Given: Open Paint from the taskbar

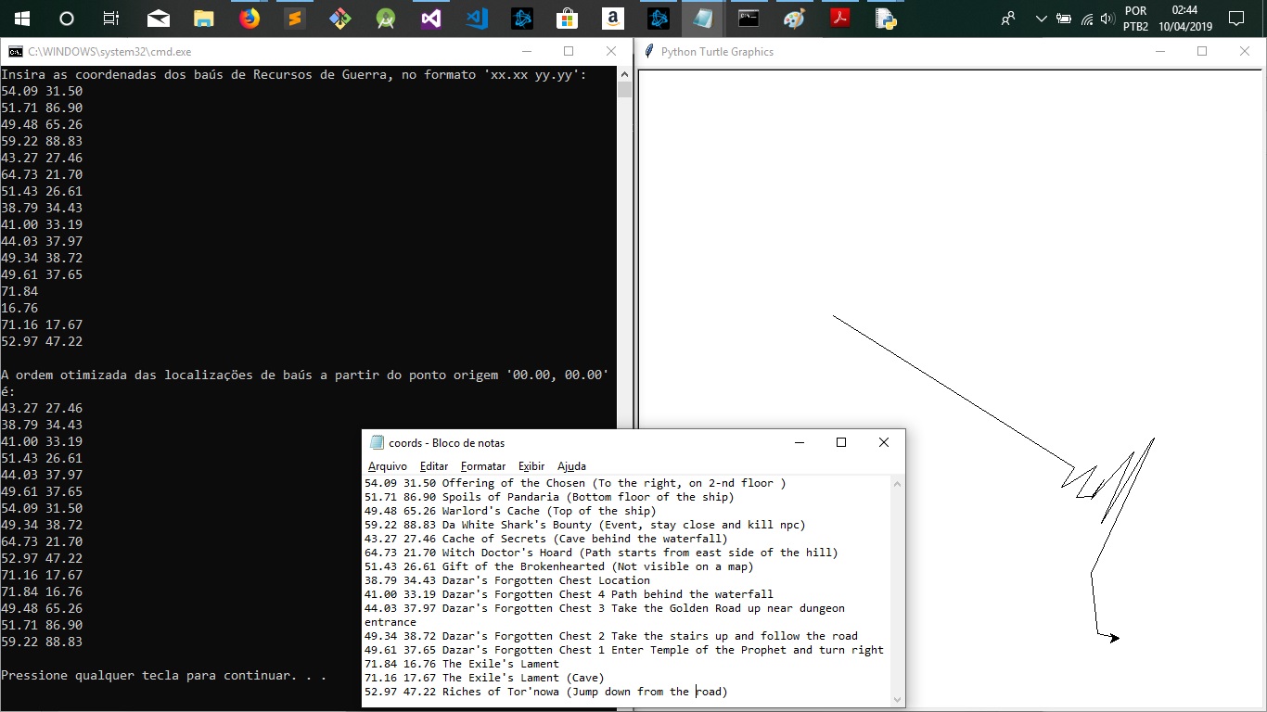Looking at the screenshot, I should coord(794,19).
